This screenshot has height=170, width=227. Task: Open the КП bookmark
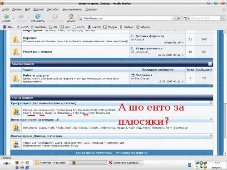tap(53, 27)
